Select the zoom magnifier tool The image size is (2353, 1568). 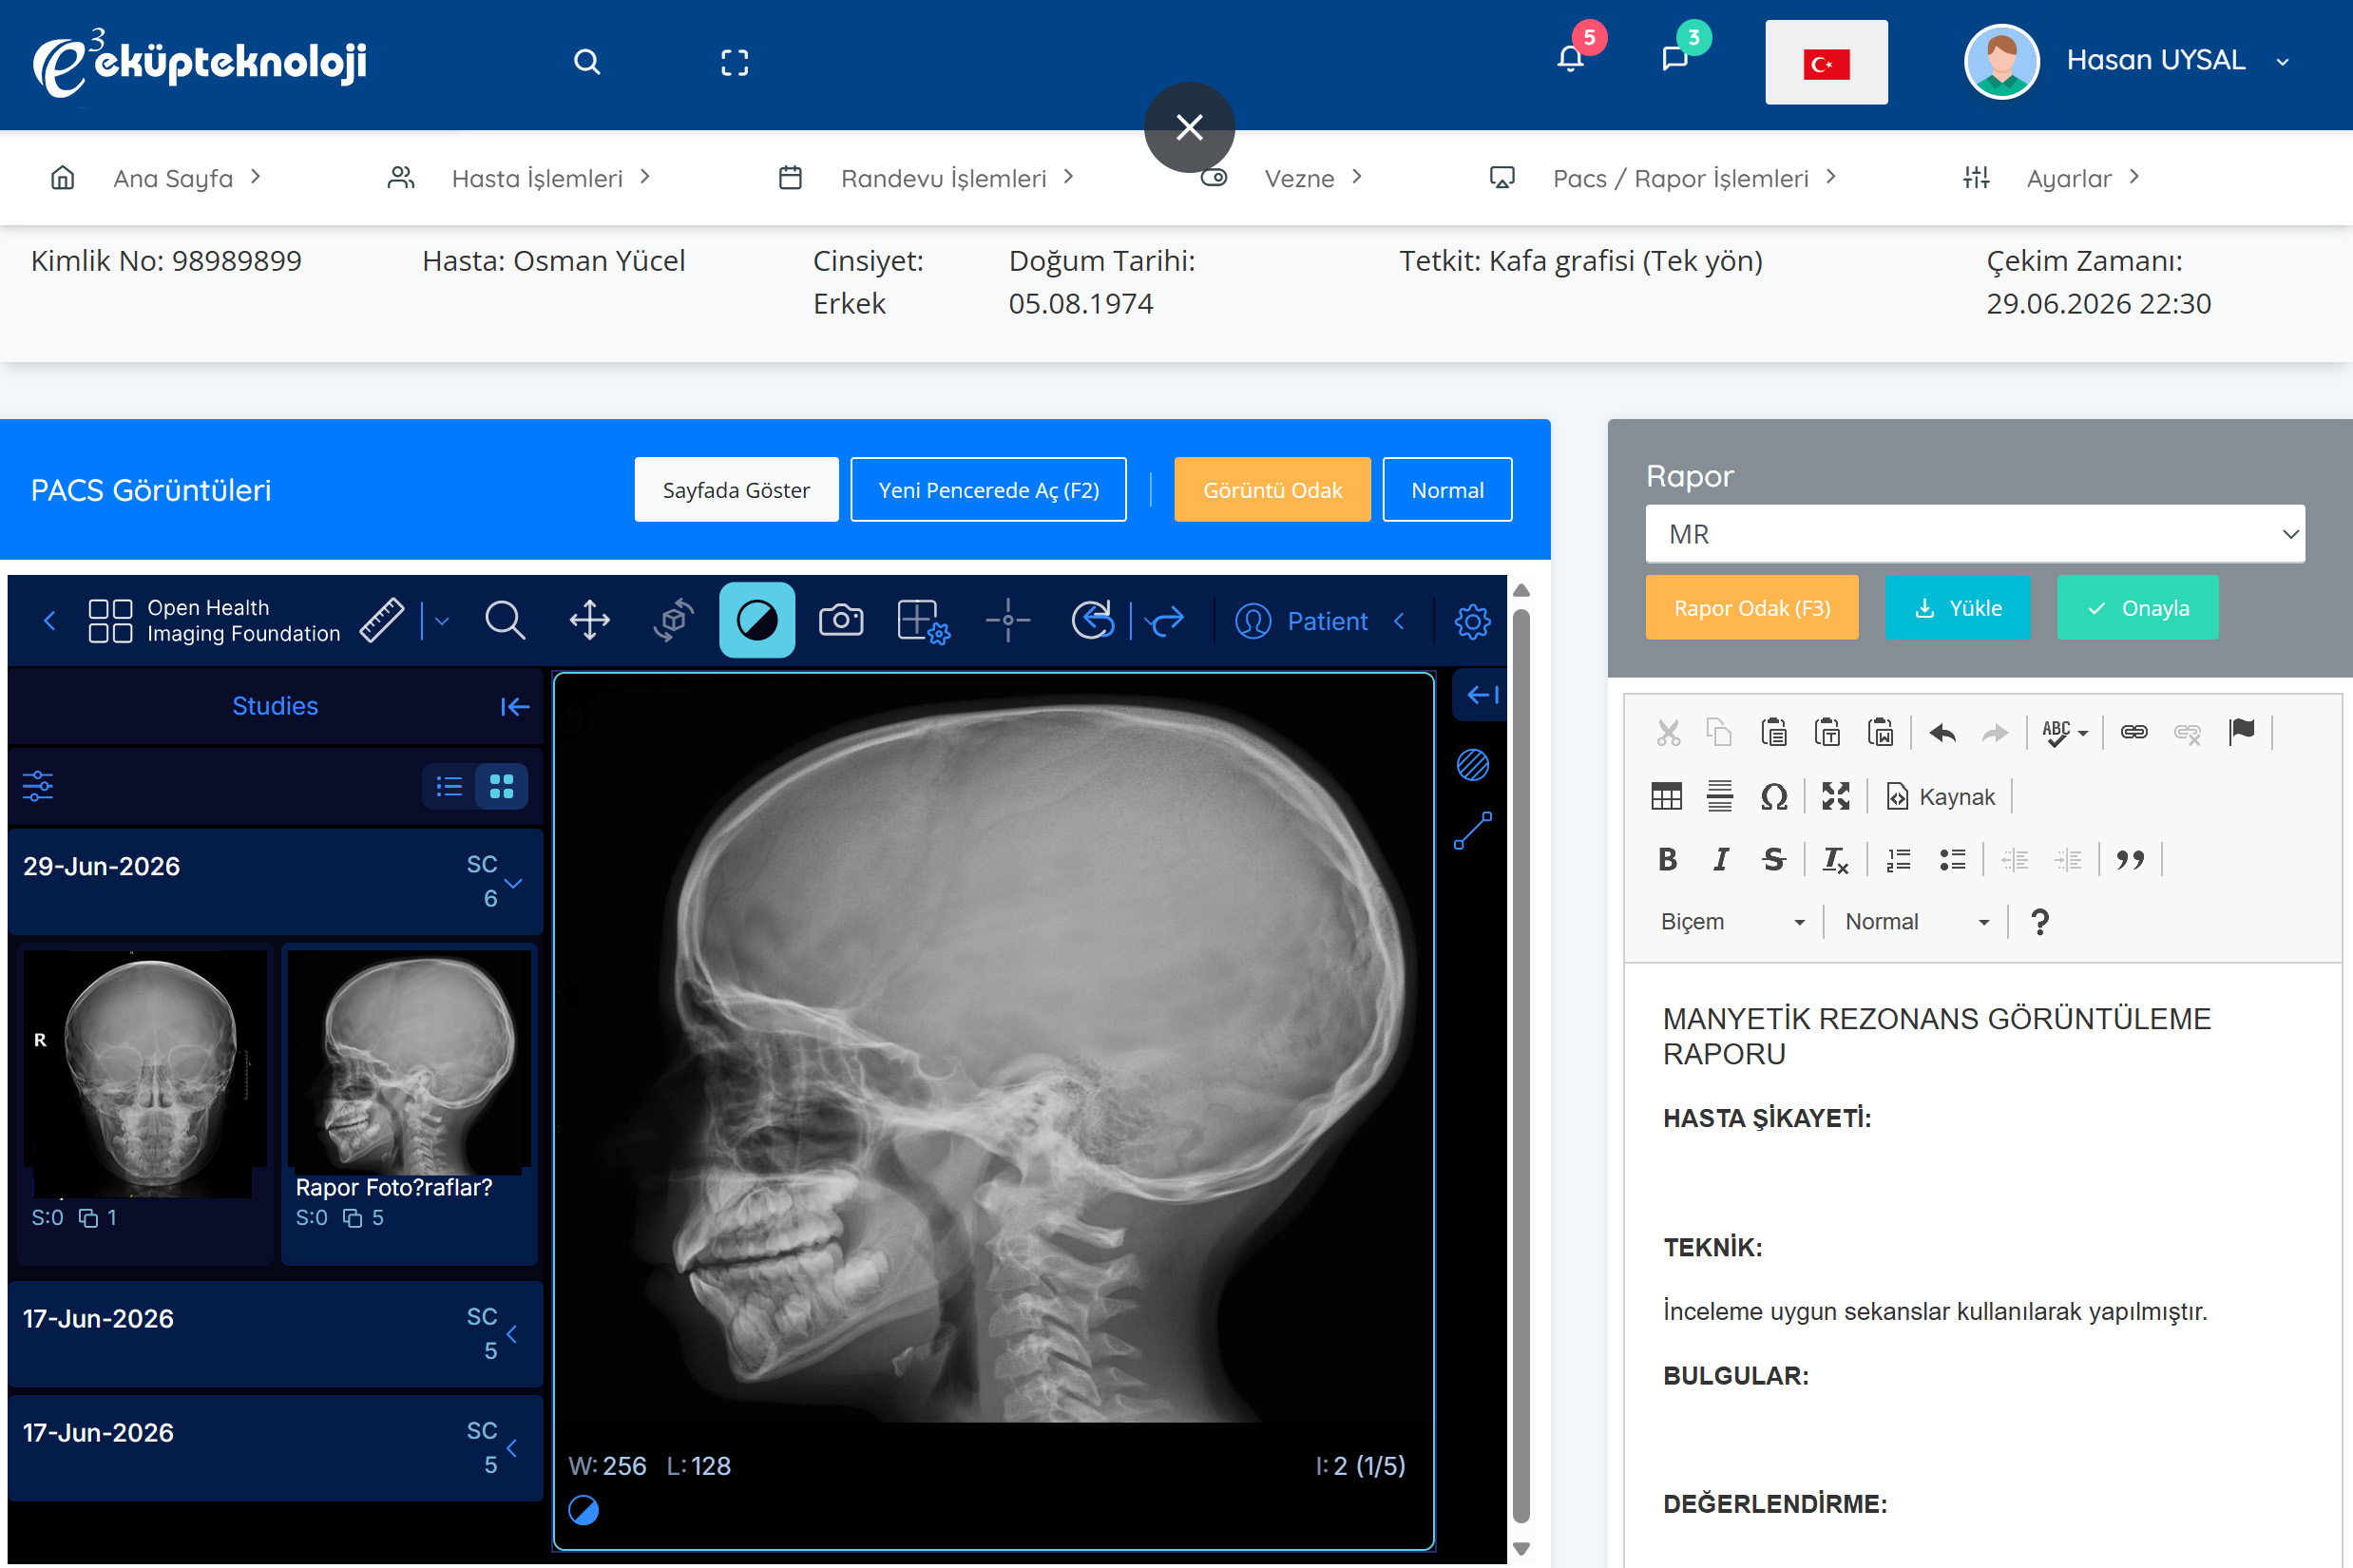pos(505,621)
